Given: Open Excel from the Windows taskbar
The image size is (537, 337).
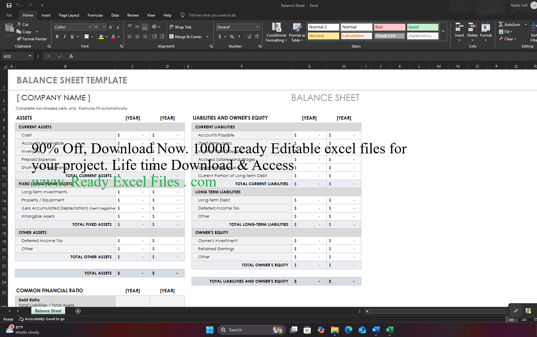Looking at the screenshot, I should point(390,330).
